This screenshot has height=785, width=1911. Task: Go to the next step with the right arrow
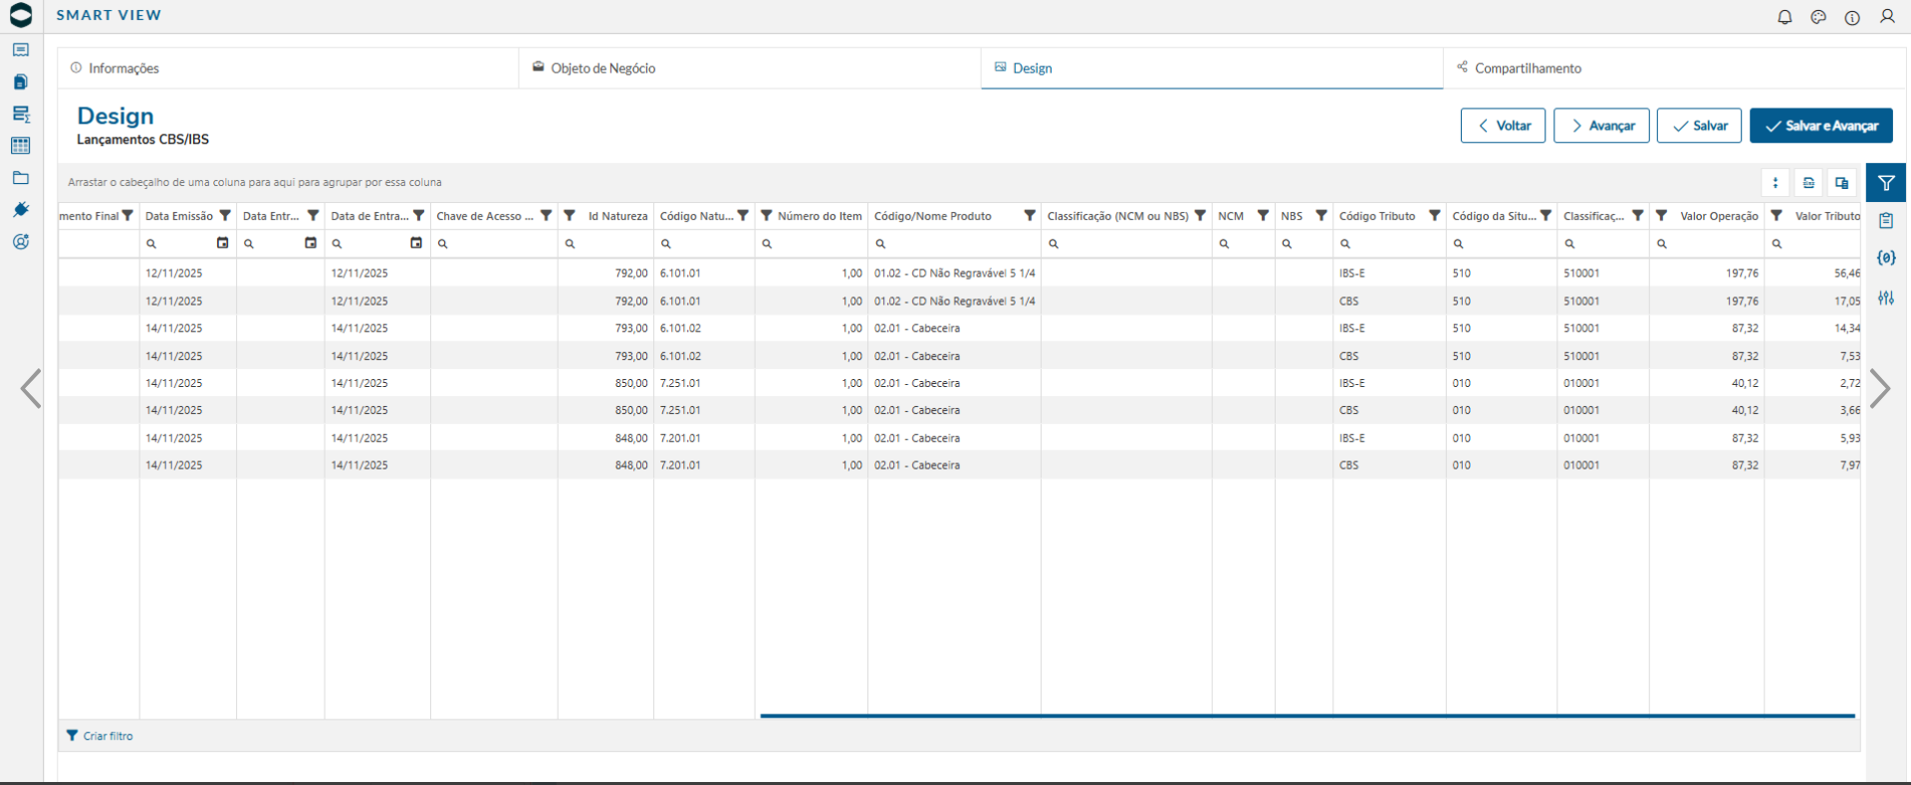pos(1880,389)
